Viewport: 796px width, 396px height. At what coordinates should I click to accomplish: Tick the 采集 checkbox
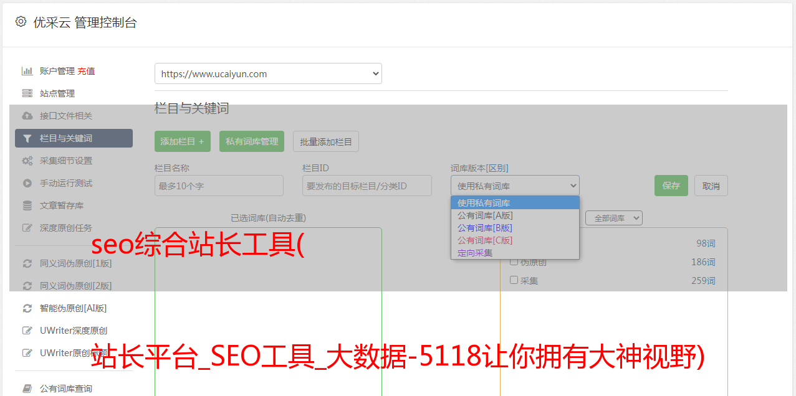514,280
